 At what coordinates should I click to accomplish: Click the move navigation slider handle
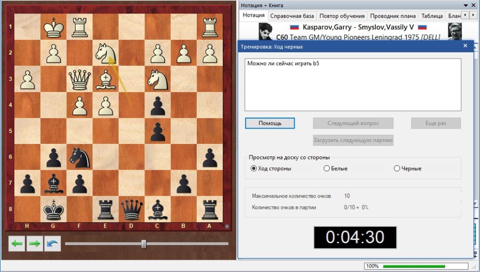point(144,244)
